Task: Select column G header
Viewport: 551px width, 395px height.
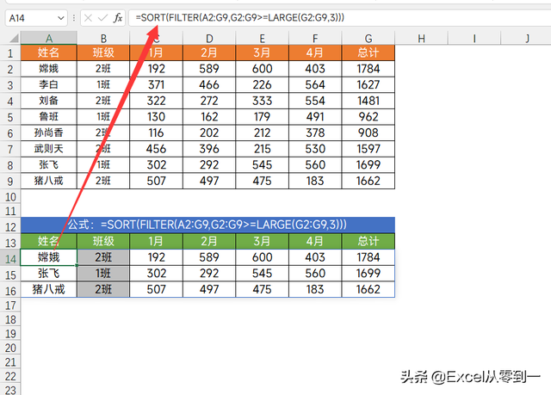Action: point(368,38)
